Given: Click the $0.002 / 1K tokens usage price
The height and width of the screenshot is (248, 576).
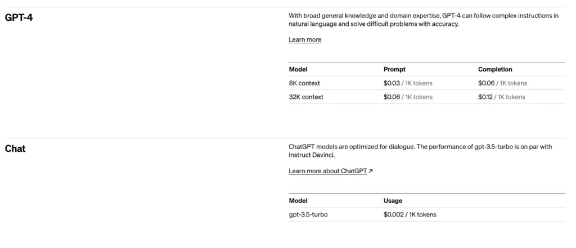Looking at the screenshot, I should (410, 215).
